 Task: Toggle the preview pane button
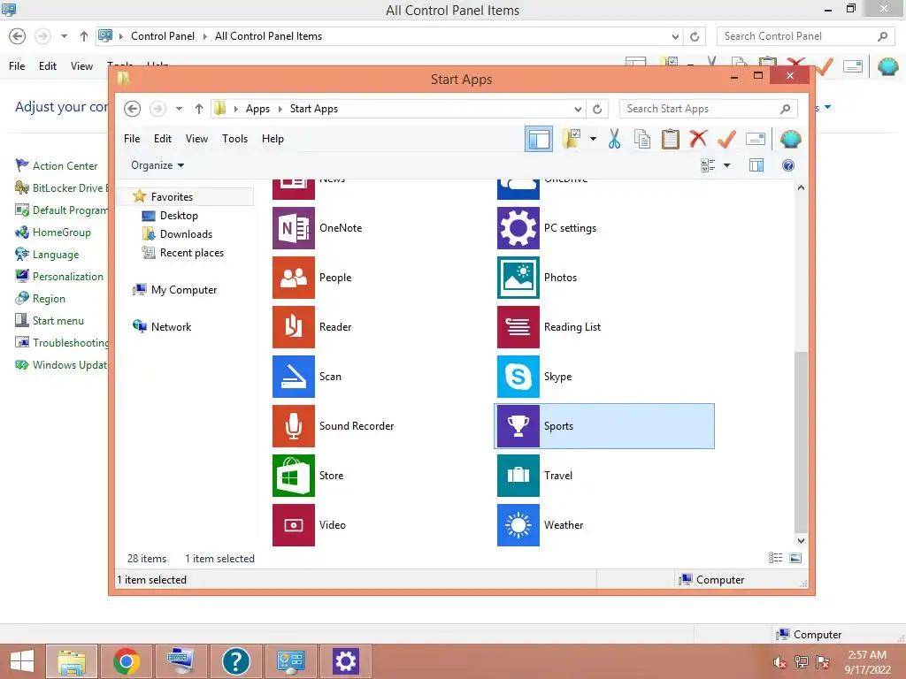click(756, 165)
